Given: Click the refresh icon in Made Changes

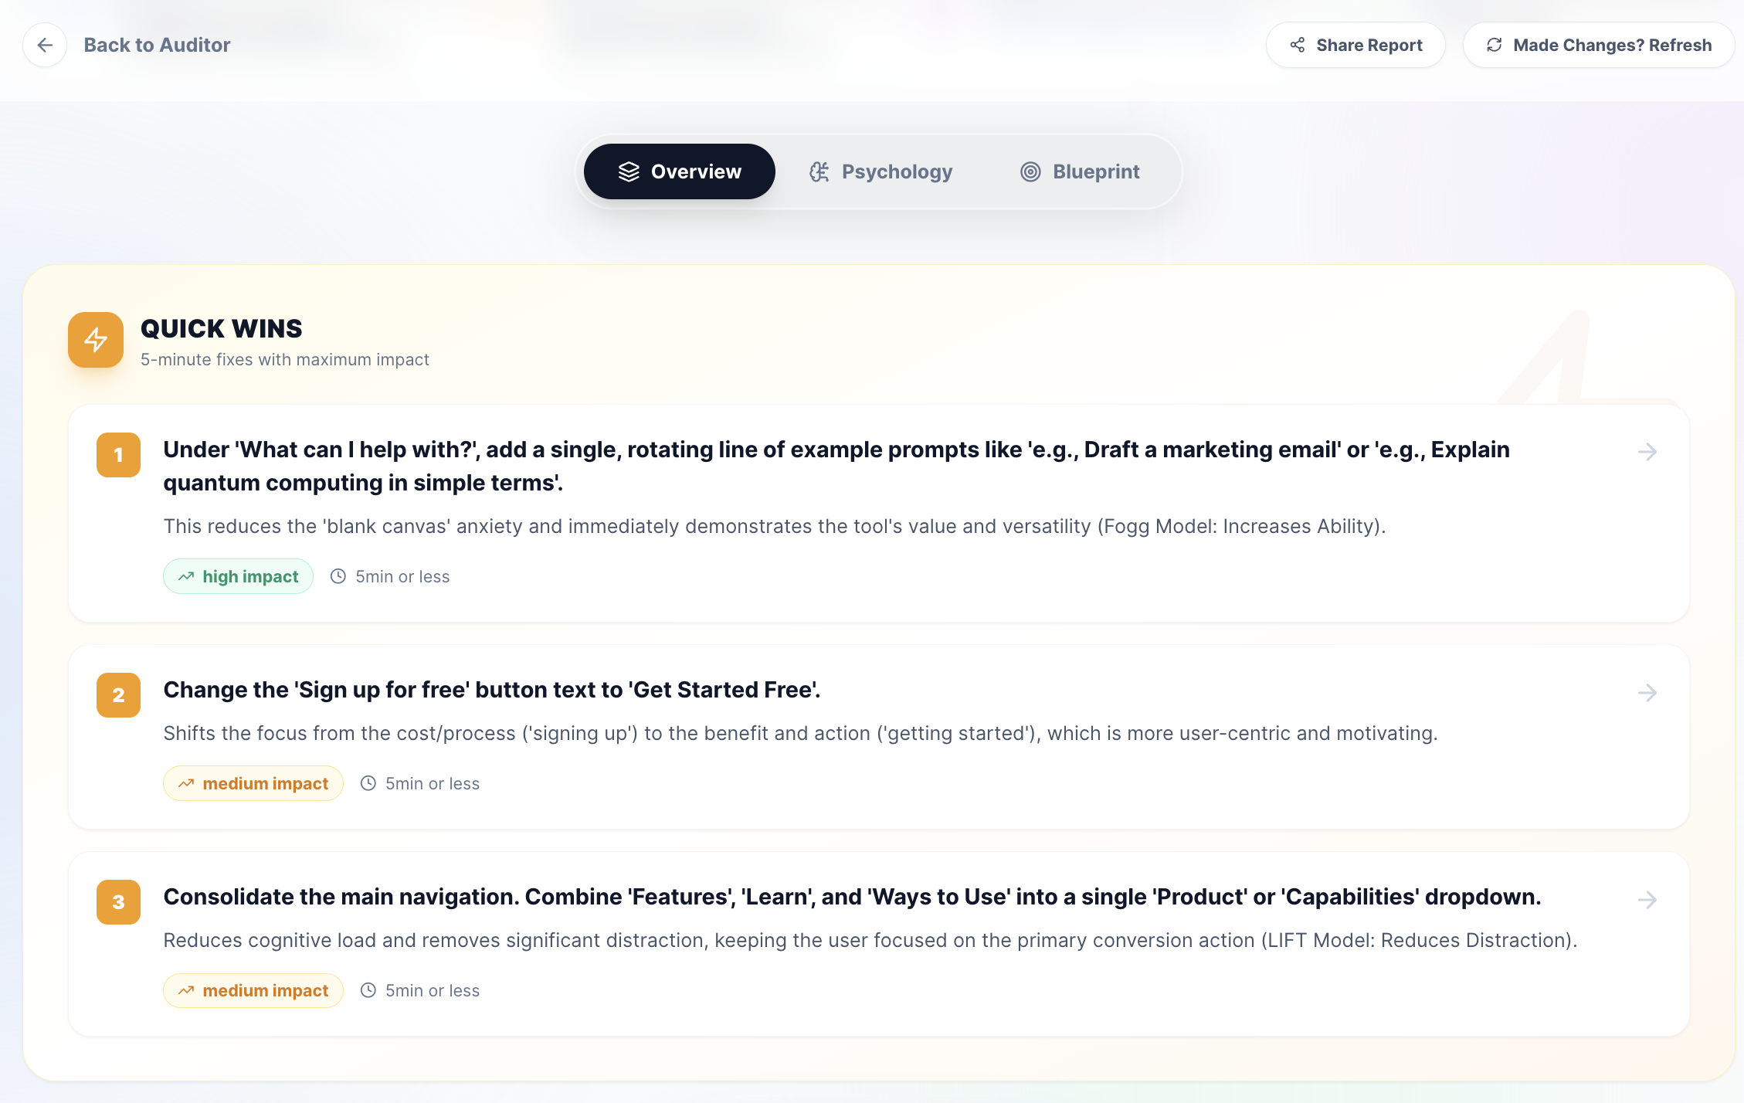Looking at the screenshot, I should coord(1495,46).
